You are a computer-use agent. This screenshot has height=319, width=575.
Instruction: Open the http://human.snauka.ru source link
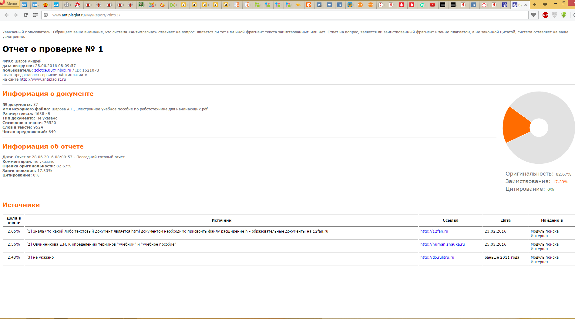point(442,244)
